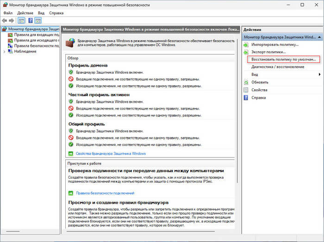Open the Файл menu
Screen dimensions: 324x242
tap(8, 13)
